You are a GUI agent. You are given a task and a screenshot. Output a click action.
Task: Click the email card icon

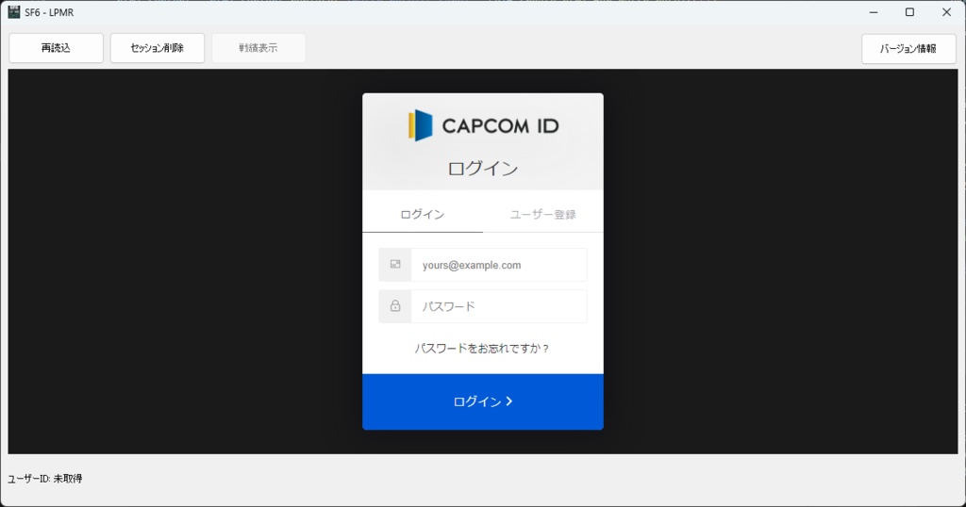[395, 265]
